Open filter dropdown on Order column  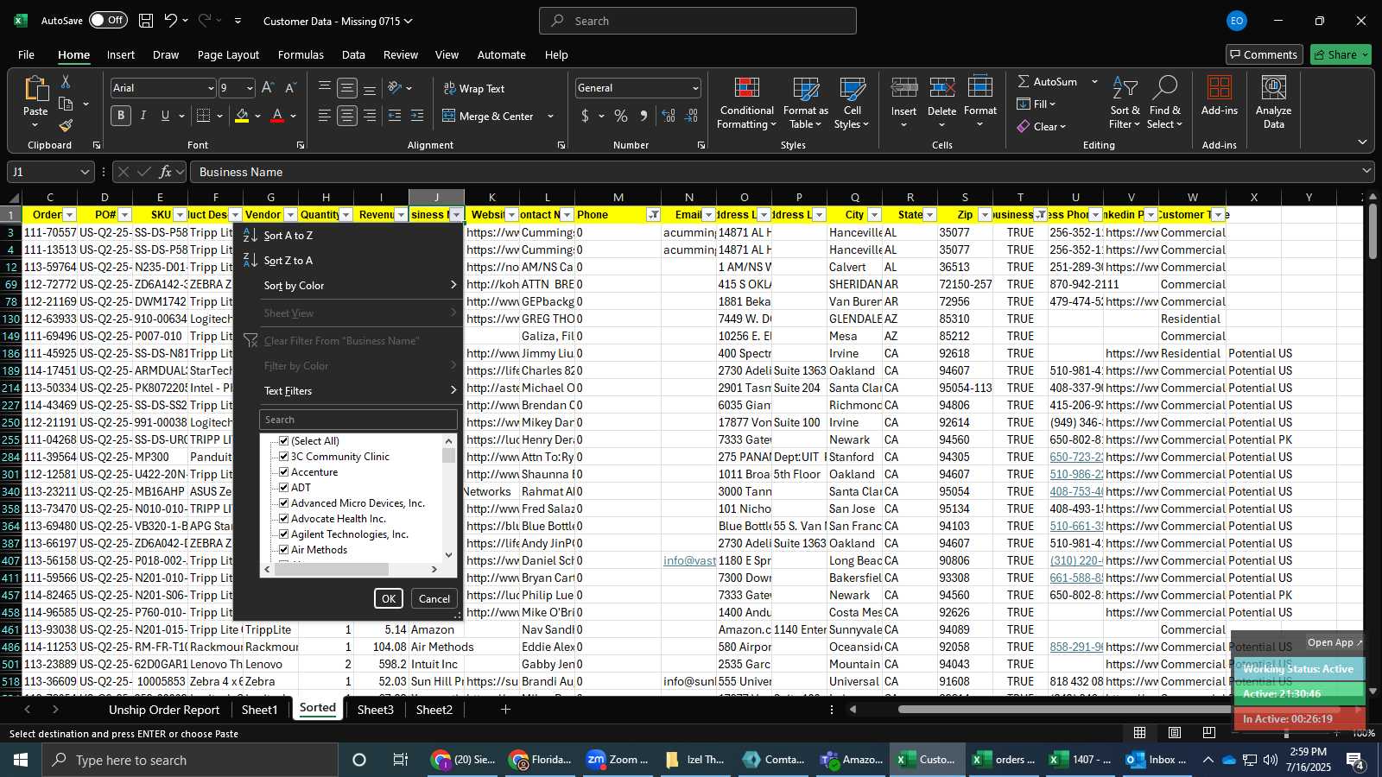(x=70, y=215)
